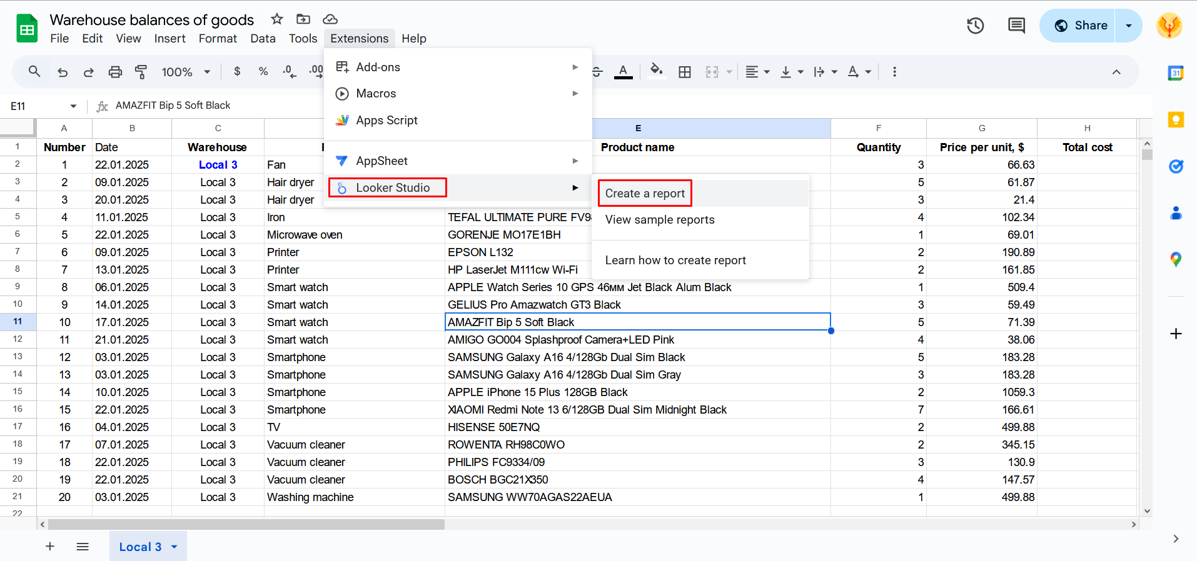Click the blue Local 3 cell in row 2
This screenshot has width=1197, height=561.
click(x=218, y=165)
